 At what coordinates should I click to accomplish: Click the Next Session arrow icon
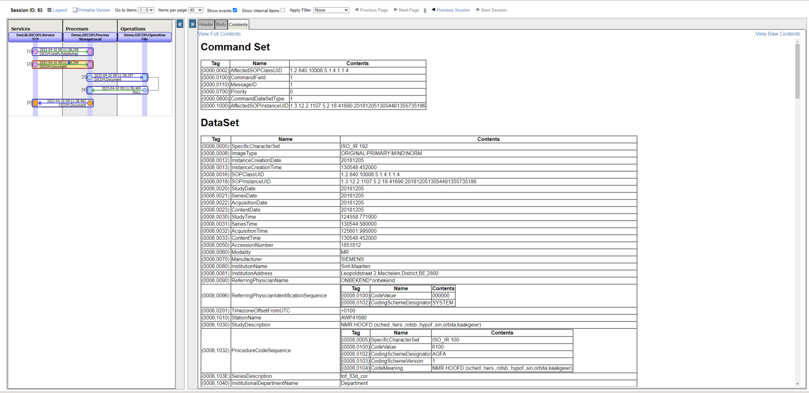pos(478,10)
